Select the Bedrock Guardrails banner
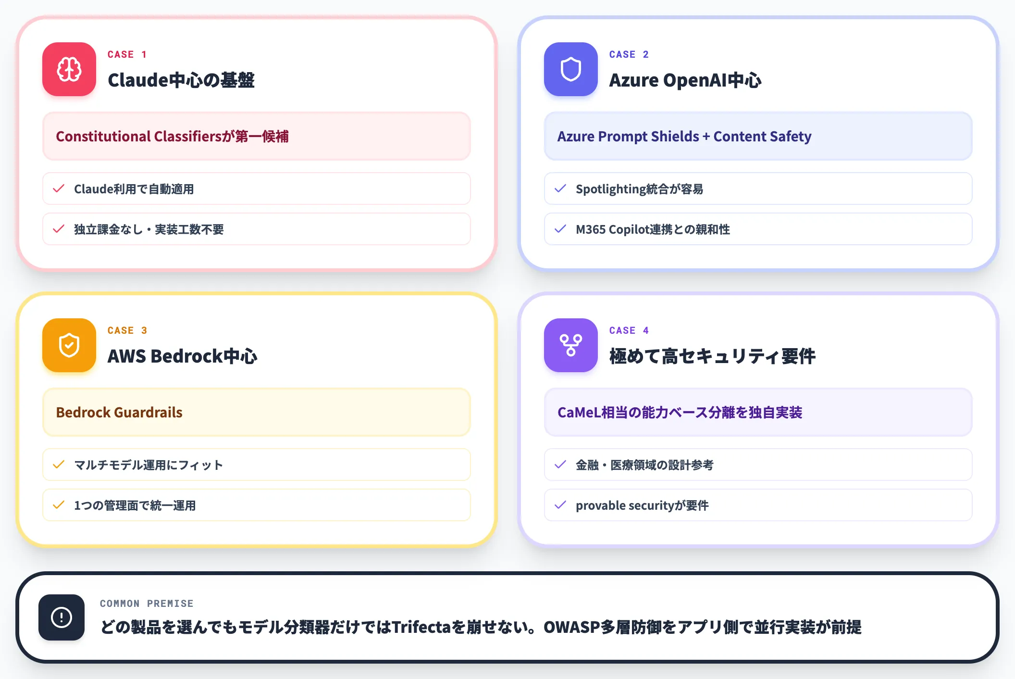The width and height of the screenshot is (1015, 679). [x=257, y=412]
